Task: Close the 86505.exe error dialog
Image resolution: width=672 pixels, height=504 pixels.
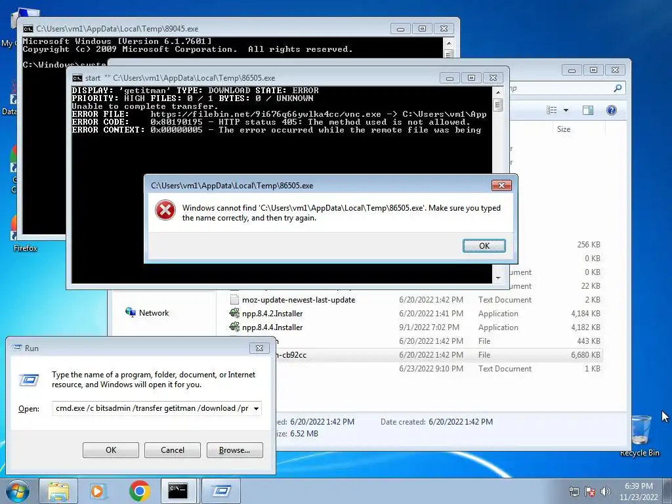Action: coord(501,185)
